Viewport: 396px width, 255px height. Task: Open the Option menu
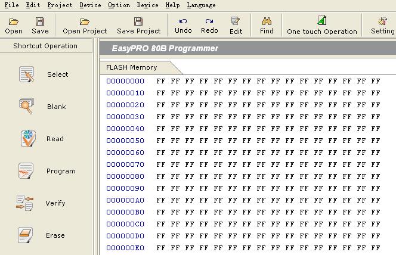click(119, 5)
